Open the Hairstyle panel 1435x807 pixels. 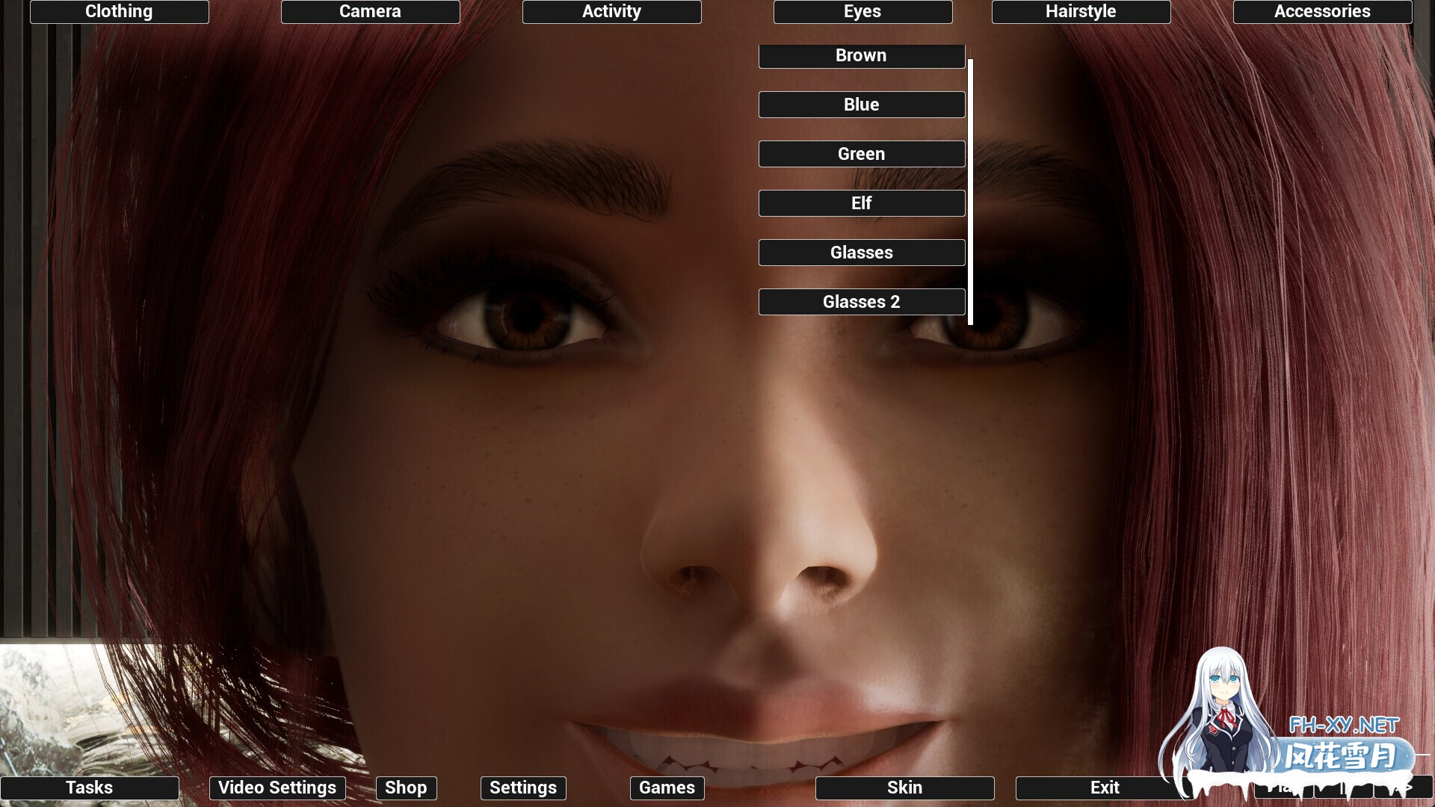1080,11
